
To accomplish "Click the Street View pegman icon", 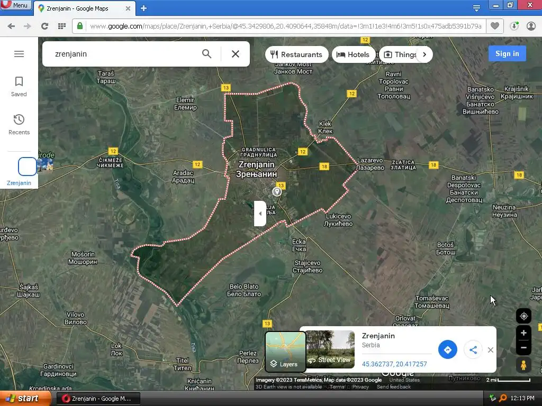I will [x=523, y=365].
